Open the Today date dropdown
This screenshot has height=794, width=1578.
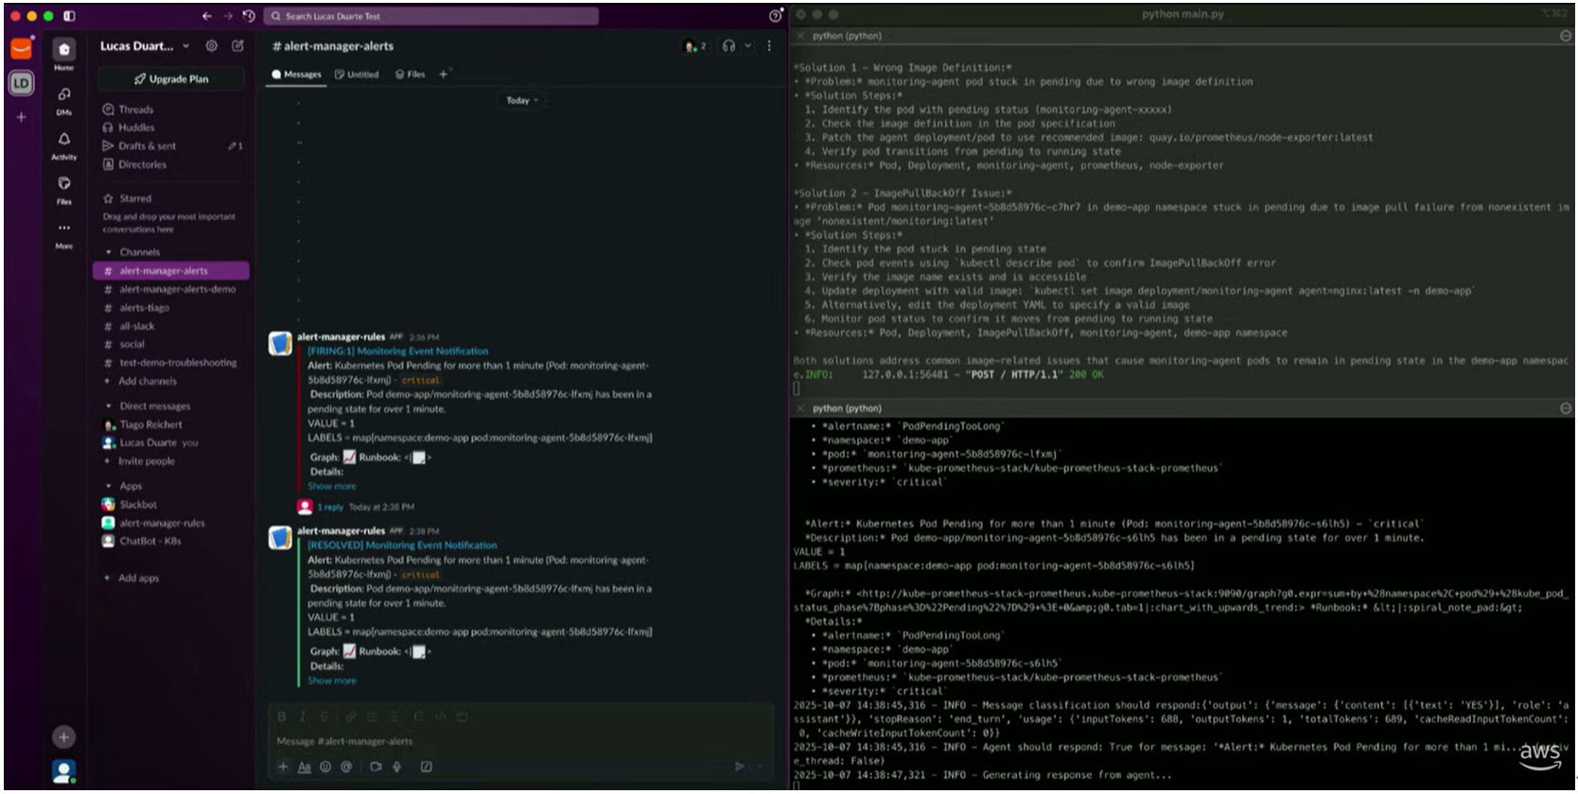pos(521,100)
